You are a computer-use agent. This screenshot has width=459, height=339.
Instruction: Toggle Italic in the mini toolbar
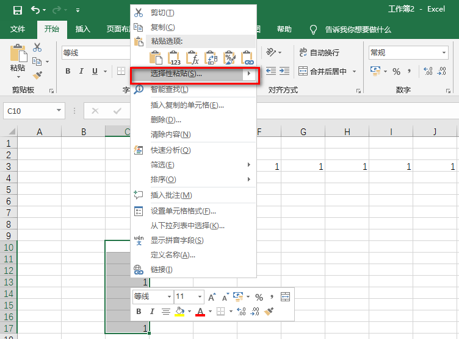point(152,312)
